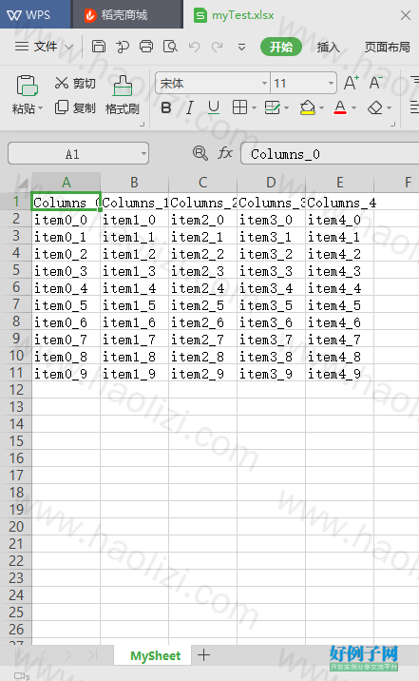Open Print Preview icon
The image size is (419, 681).
tap(170, 46)
